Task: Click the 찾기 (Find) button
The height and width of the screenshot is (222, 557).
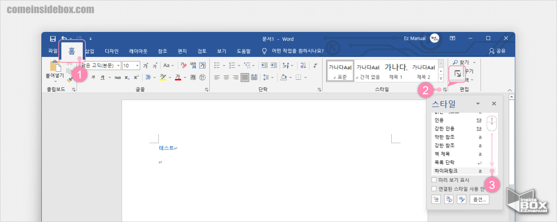Action: [460, 62]
